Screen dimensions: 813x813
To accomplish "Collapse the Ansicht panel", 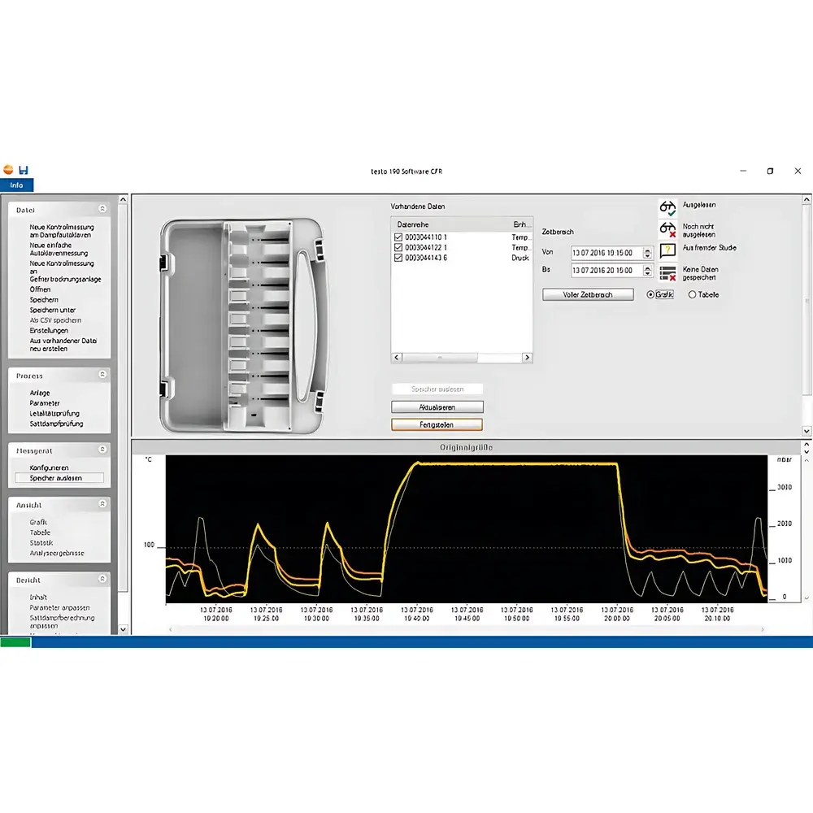I will (103, 504).
